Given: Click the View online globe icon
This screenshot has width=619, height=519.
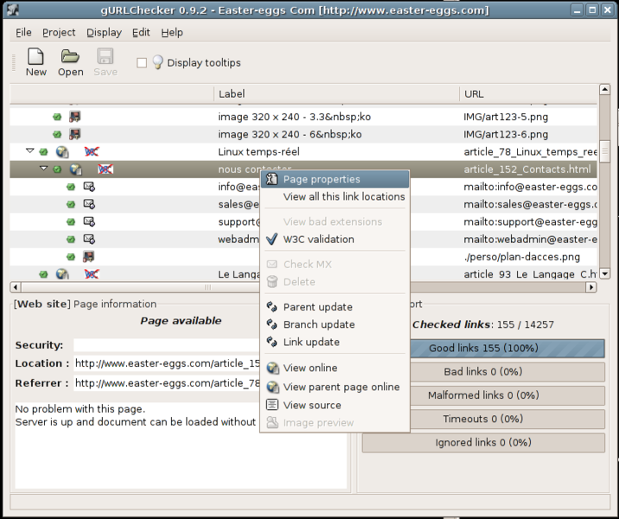Looking at the screenshot, I should point(272,368).
